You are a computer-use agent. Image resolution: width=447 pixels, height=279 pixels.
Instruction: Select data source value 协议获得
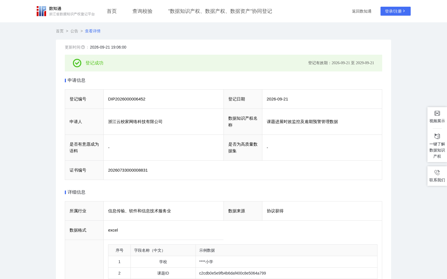[x=275, y=211]
